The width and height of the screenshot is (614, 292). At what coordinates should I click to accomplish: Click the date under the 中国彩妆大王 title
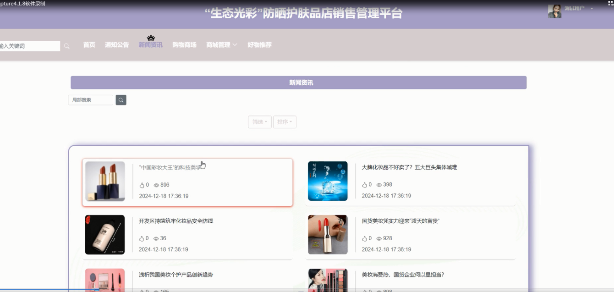pos(164,196)
